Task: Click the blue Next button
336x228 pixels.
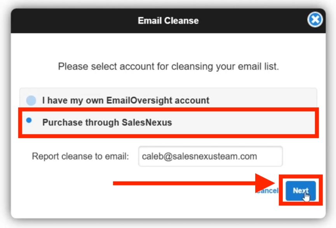Action: 301,190
